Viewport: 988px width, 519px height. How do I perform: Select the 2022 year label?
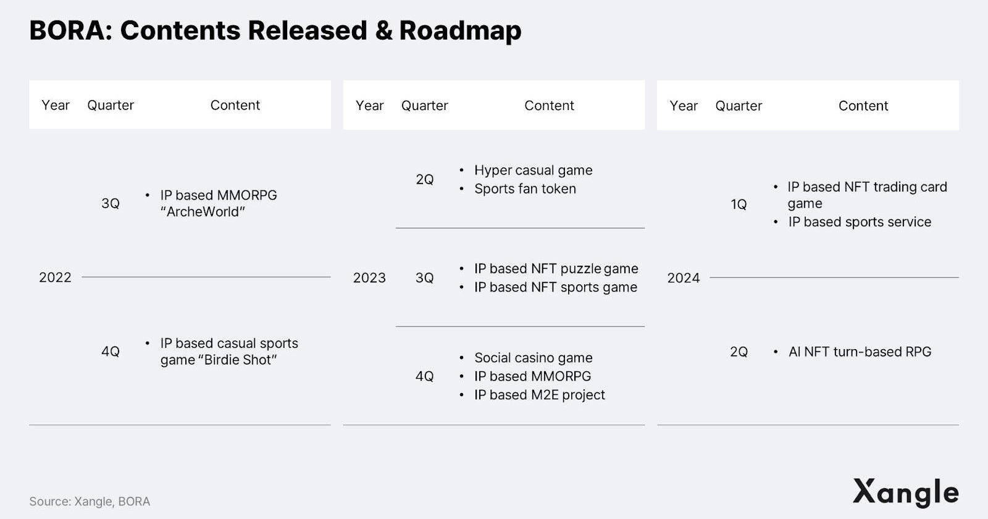point(55,277)
